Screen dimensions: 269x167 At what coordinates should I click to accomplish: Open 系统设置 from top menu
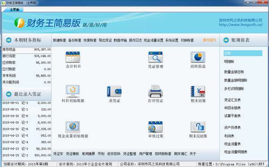click(172, 40)
